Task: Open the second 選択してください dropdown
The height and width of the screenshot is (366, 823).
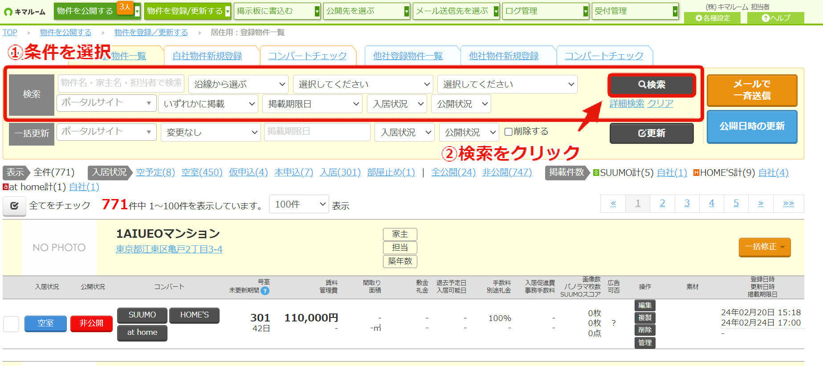Action: [x=507, y=84]
